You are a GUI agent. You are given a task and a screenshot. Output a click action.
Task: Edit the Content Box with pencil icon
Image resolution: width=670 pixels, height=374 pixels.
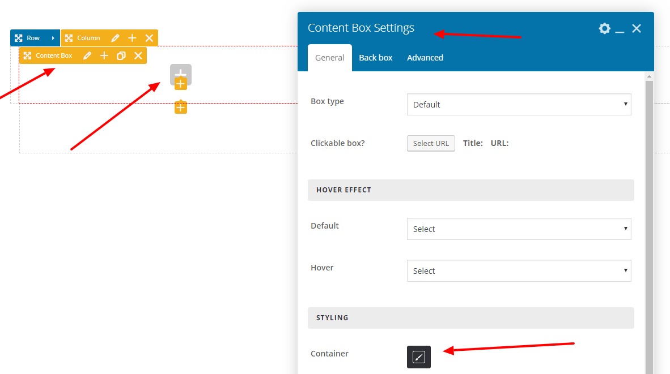[x=87, y=55]
